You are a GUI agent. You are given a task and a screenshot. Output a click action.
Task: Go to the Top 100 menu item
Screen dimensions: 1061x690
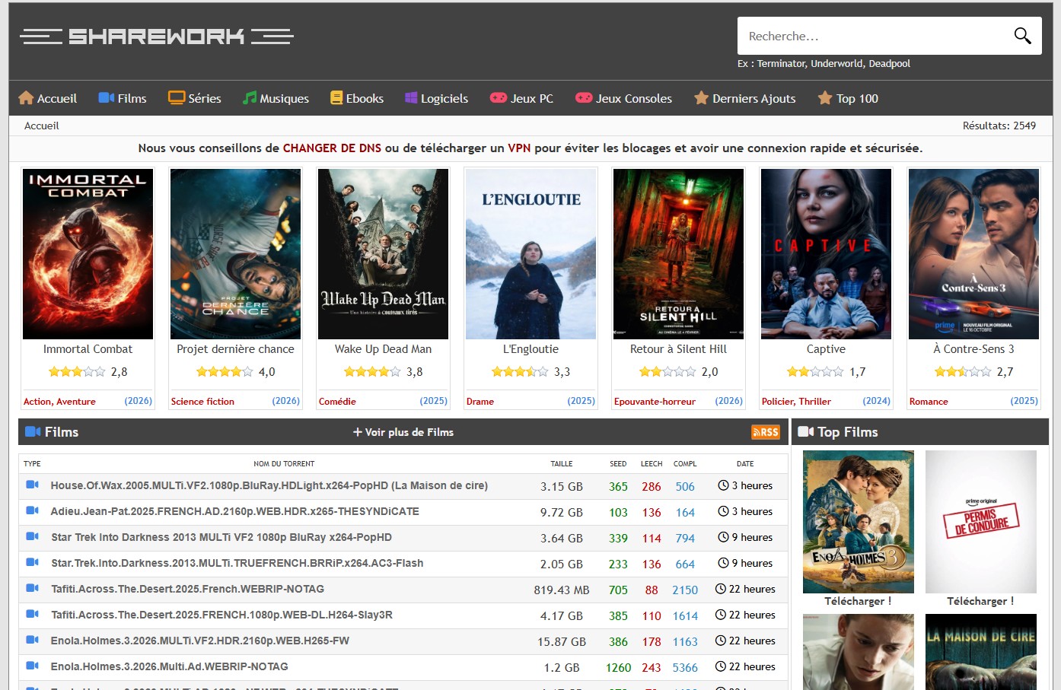[848, 98]
